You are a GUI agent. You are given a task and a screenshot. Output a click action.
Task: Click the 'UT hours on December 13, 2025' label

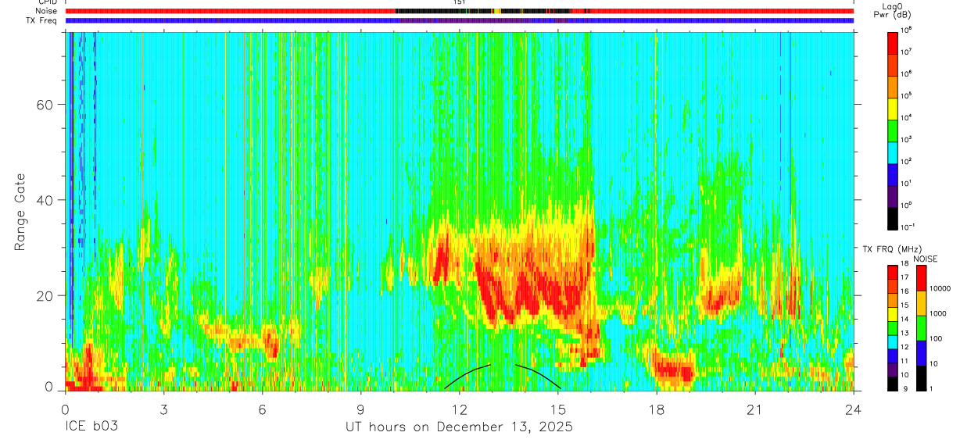point(460,427)
